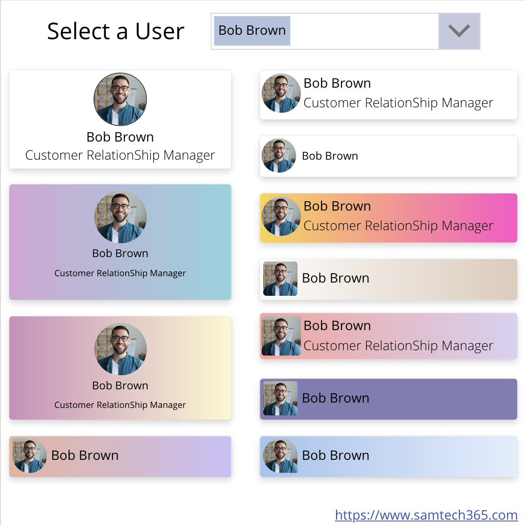Open the samtech365.com link
The image size is (525, 525).
coord(426,515)
